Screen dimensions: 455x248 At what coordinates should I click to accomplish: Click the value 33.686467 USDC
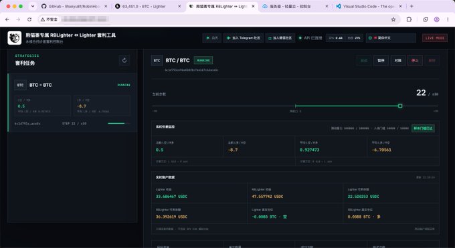(x=171, y=197)
